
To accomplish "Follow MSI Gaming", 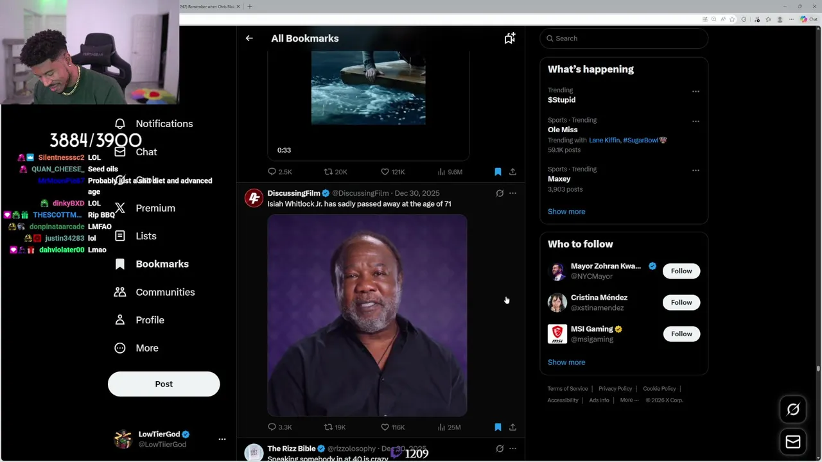I will [681, 334].
